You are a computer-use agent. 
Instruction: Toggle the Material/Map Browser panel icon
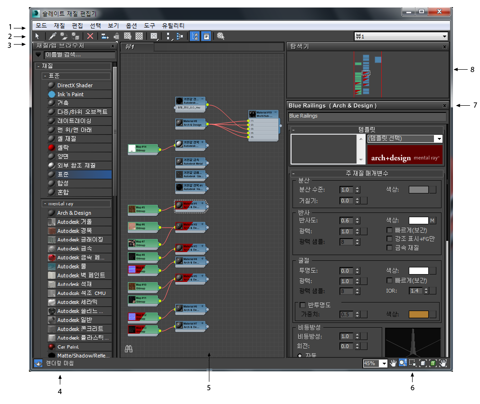click(195, 36)
